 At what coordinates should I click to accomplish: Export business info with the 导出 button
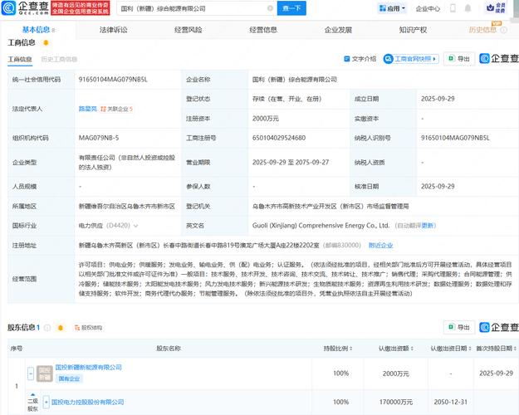(x=459, y=59)
